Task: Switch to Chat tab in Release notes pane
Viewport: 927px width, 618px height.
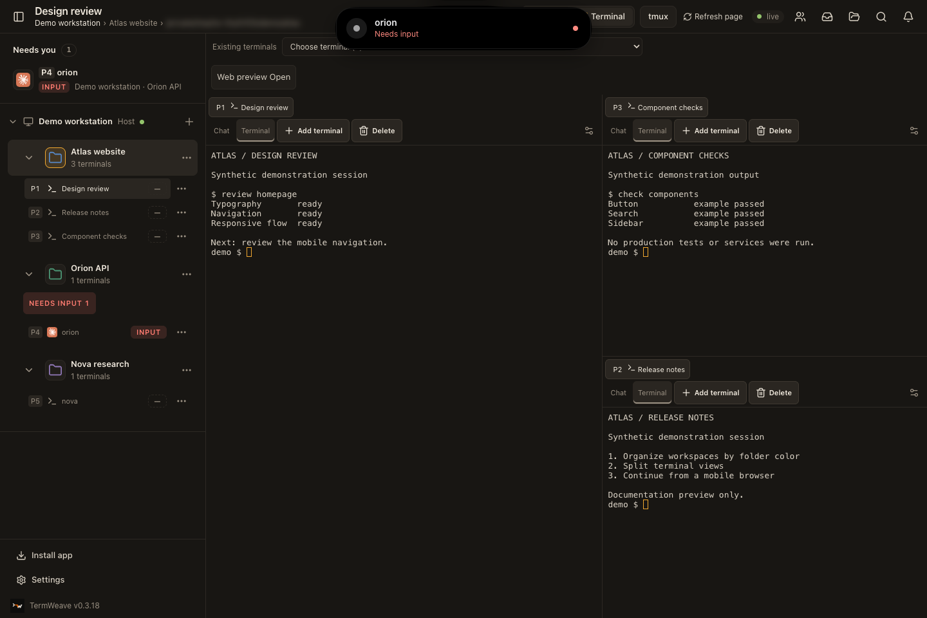Action: (618, 393)
